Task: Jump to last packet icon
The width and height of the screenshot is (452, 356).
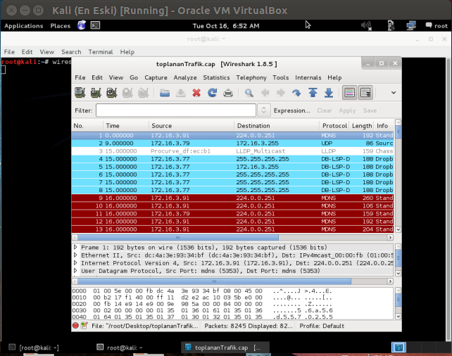Action: click(329, 93)
